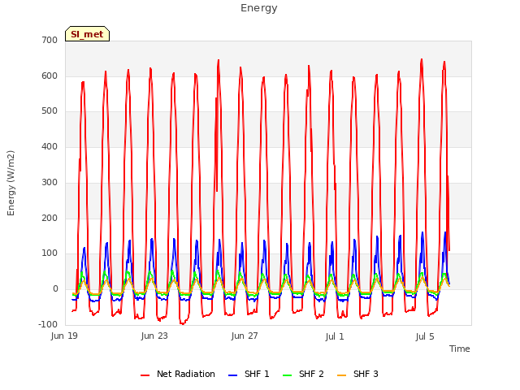Viewport: 520px width, 390px height.
Task: Click the Jul 5 x-axis tick
Action: click(425, 336)
